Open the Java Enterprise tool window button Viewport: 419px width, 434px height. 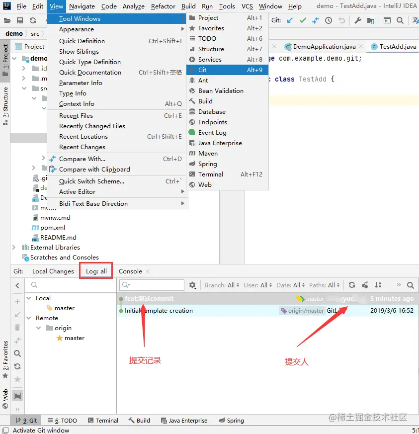tap(184, 421)
